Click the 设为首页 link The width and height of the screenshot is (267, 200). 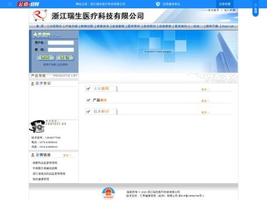(214, 10)
